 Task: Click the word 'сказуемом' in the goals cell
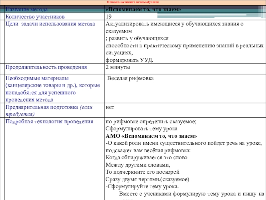(x=119, y=31)
